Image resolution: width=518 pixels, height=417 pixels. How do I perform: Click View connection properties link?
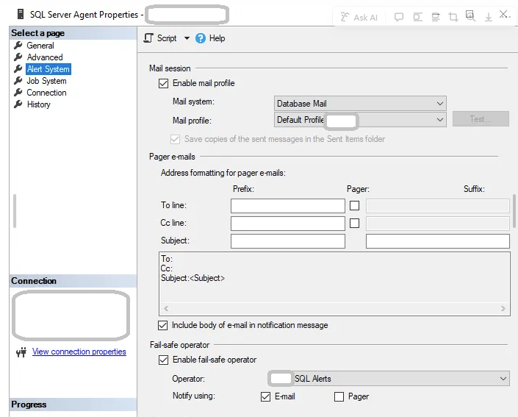point(79,352)
